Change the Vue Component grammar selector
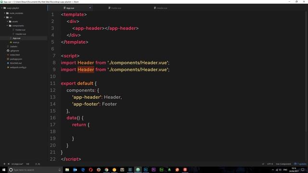308x173 pixels. 283,164
